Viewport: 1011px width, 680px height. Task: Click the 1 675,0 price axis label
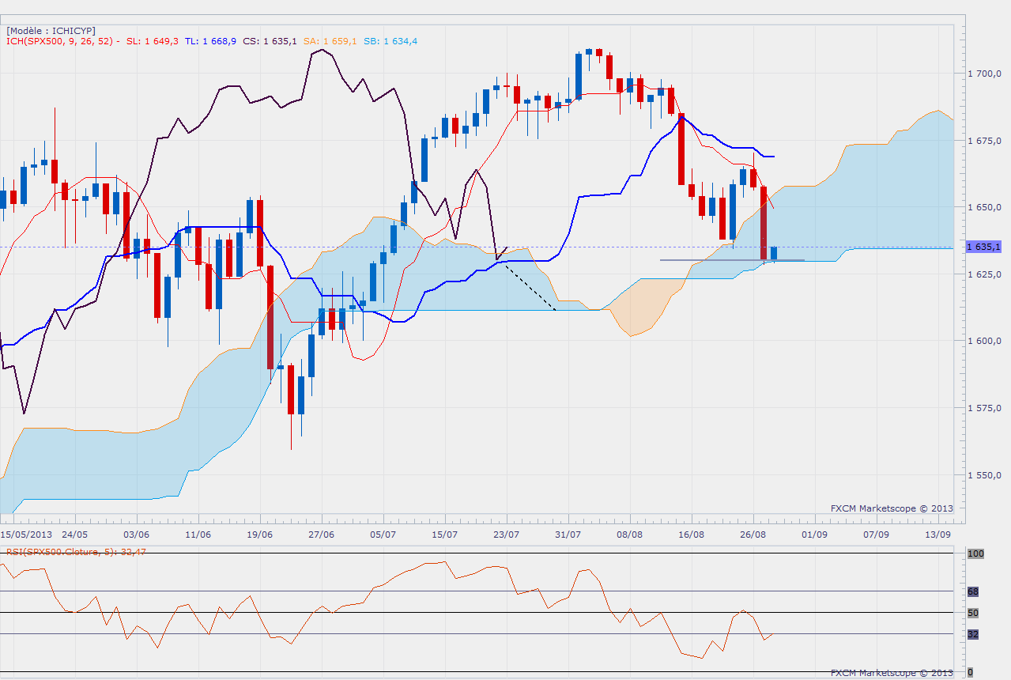pos(985,141)
